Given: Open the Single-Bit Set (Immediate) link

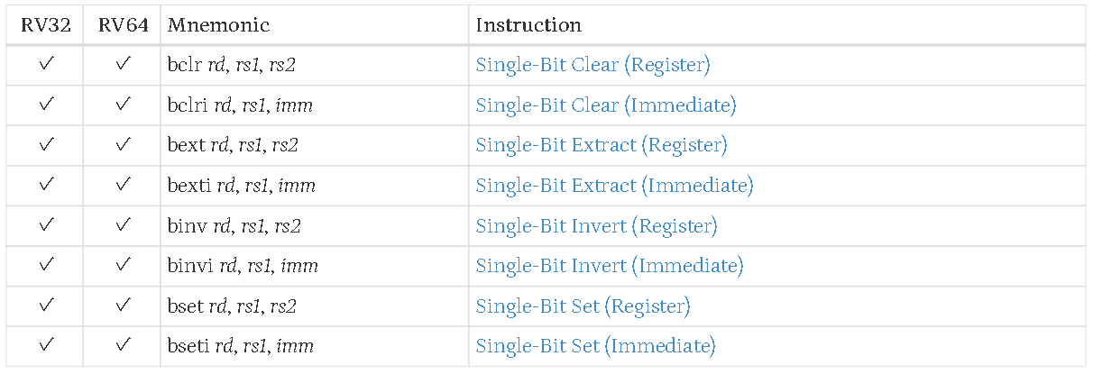Looking at the screenshot, I should [595, 346].
